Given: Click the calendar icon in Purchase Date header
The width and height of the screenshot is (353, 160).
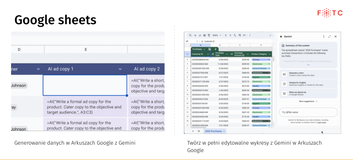Looking at the screenshot, I should [x=213, y=54].
